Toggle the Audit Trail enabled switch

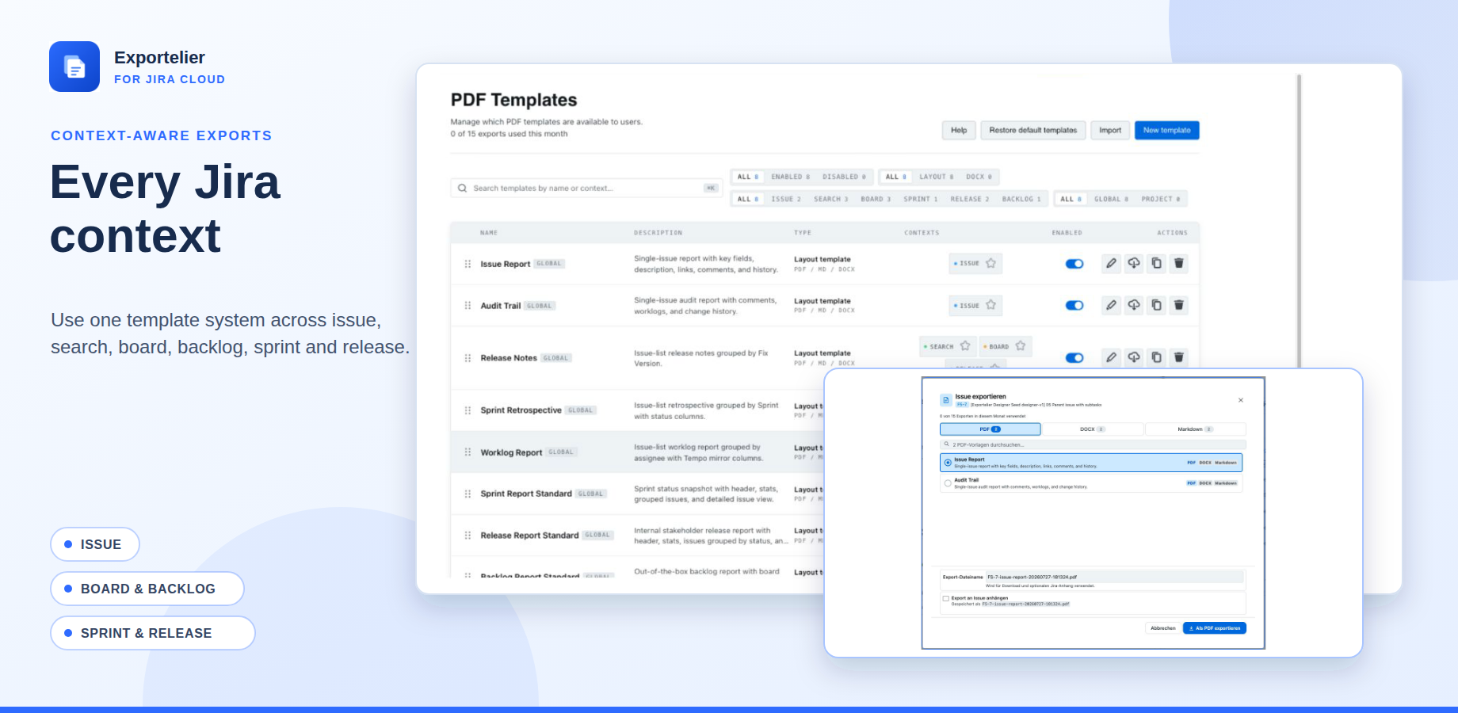(x=1074, y=305)
